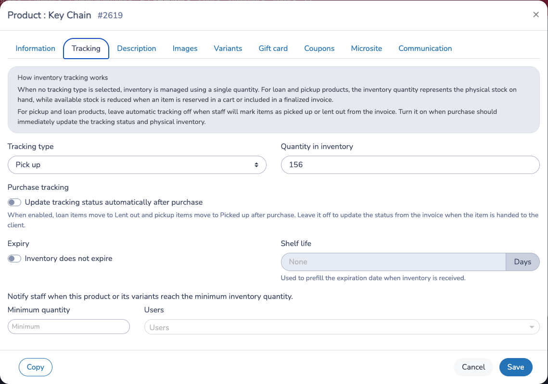Screen dimensions: 548x384
Task: Click the 'Purchase tracking' label
Action: pyautogui.click(x=38, y=187)
